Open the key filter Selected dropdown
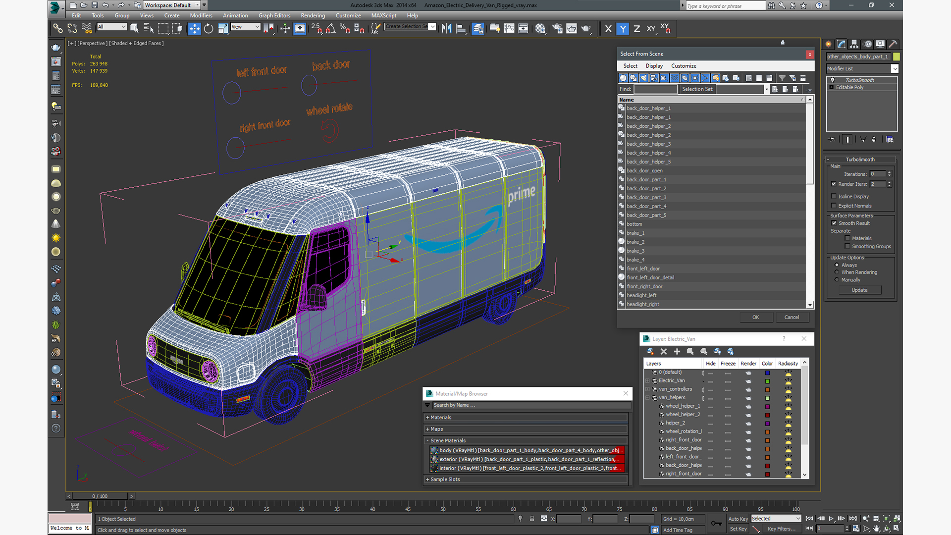 [x=776, y=519]
